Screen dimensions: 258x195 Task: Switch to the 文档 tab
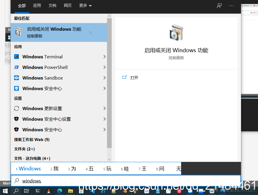(x=52, y=5)
